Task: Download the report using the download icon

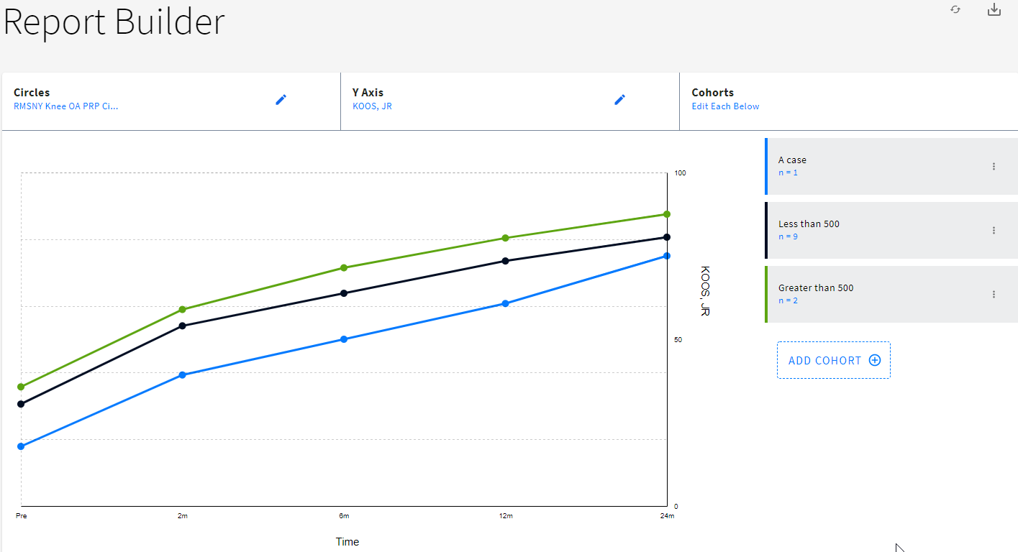Action: pos(994,10)
